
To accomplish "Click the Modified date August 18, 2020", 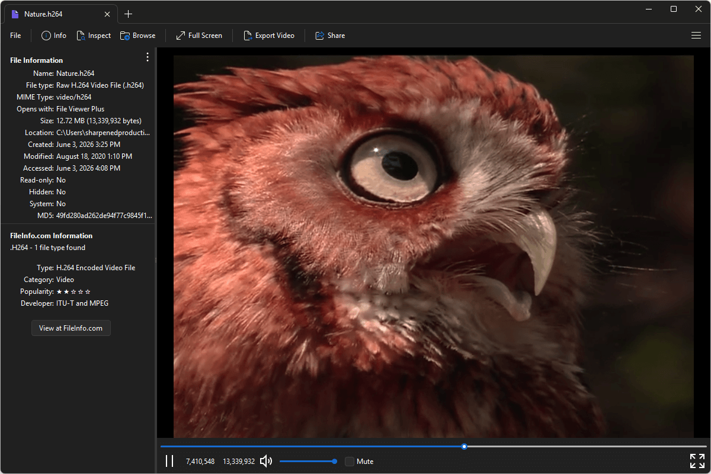I will click(94, 156).
